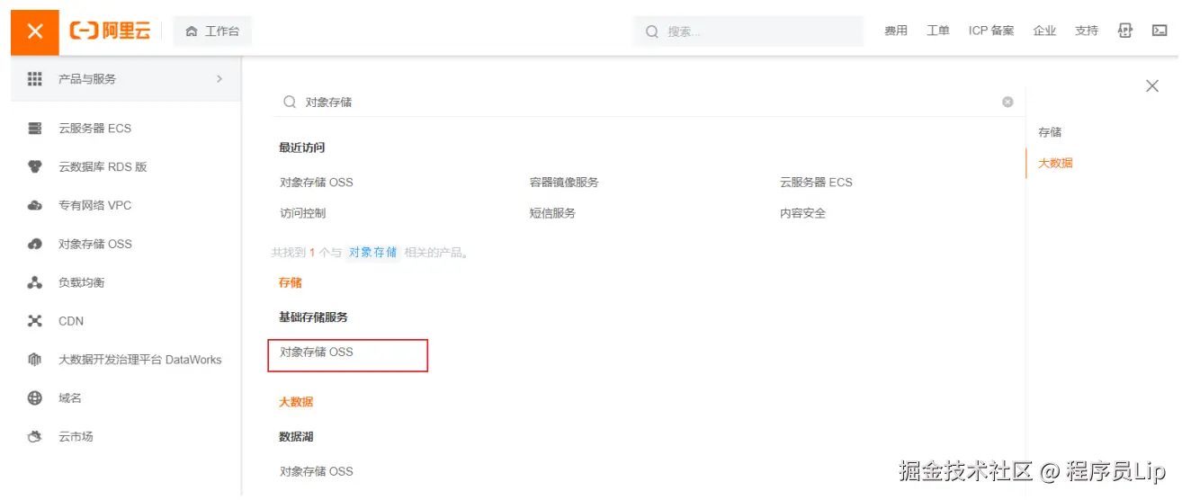
Task: Click the 专有网络 VPC cloud icon
Action: click(x=35, y=206)
